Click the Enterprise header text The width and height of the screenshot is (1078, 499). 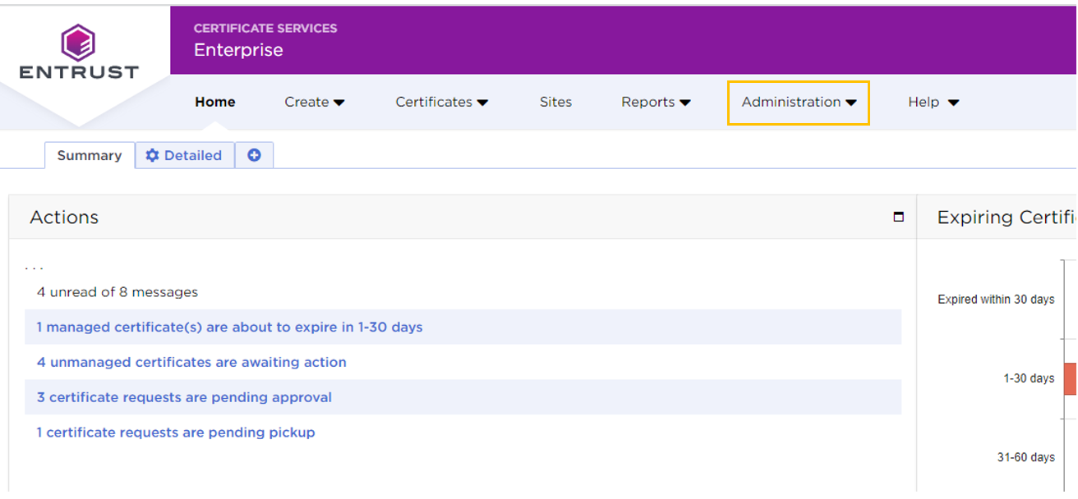click(x=238, y=50)
